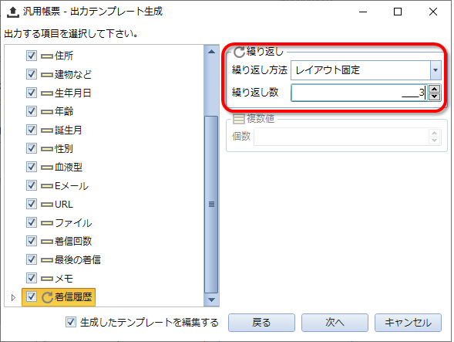The height and width of the screenshot is (342, 454).
Task: Click scrollbar up arrow in item list
Action: pyautogui.click(x=212, y=52)
